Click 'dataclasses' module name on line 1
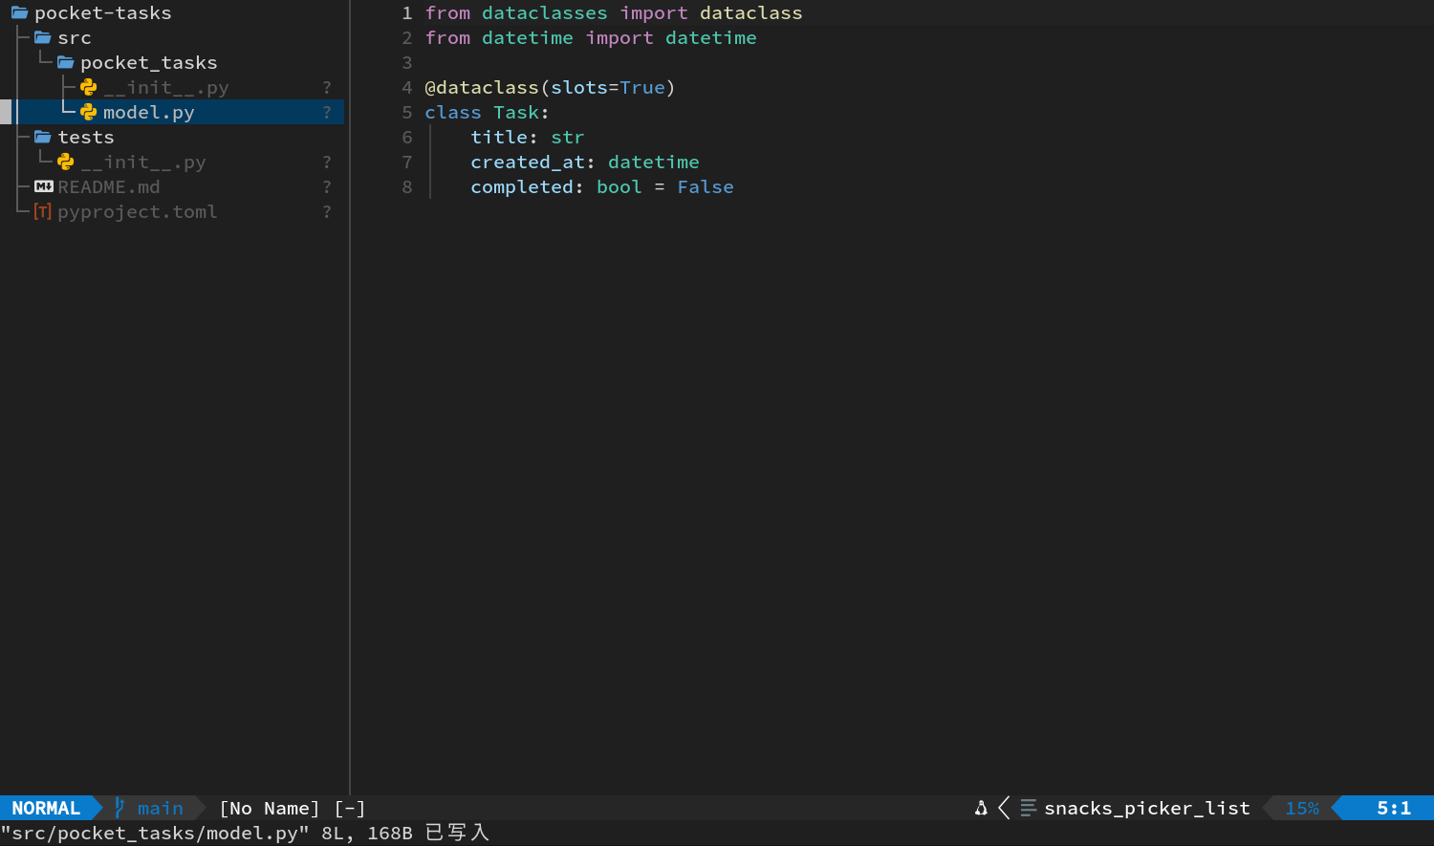Screen dimensions: 1434x846 [545, 13]
